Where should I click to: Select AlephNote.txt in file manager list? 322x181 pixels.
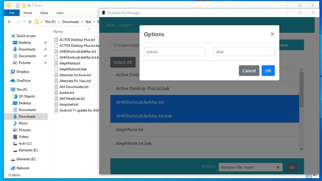pyautogui.click(x=205, y=129)
